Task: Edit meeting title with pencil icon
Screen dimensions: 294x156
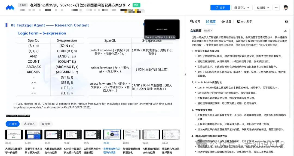Action: [x=129, y=5]
